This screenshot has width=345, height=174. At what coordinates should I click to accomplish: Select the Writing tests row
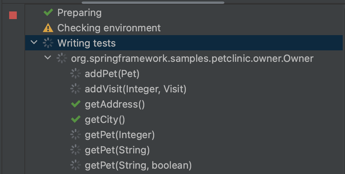[86, 43]
